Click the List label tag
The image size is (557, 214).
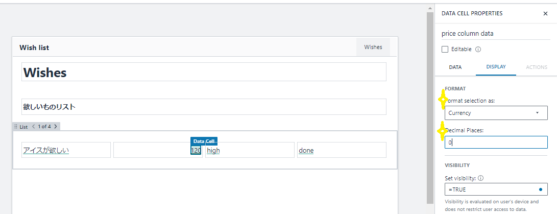(x=23, y=127)
